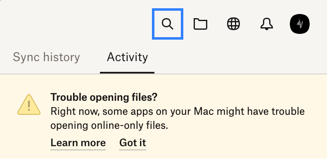The image size is (327, 166).
Task: Open the profile avatar menu
Action: [300, 24]
